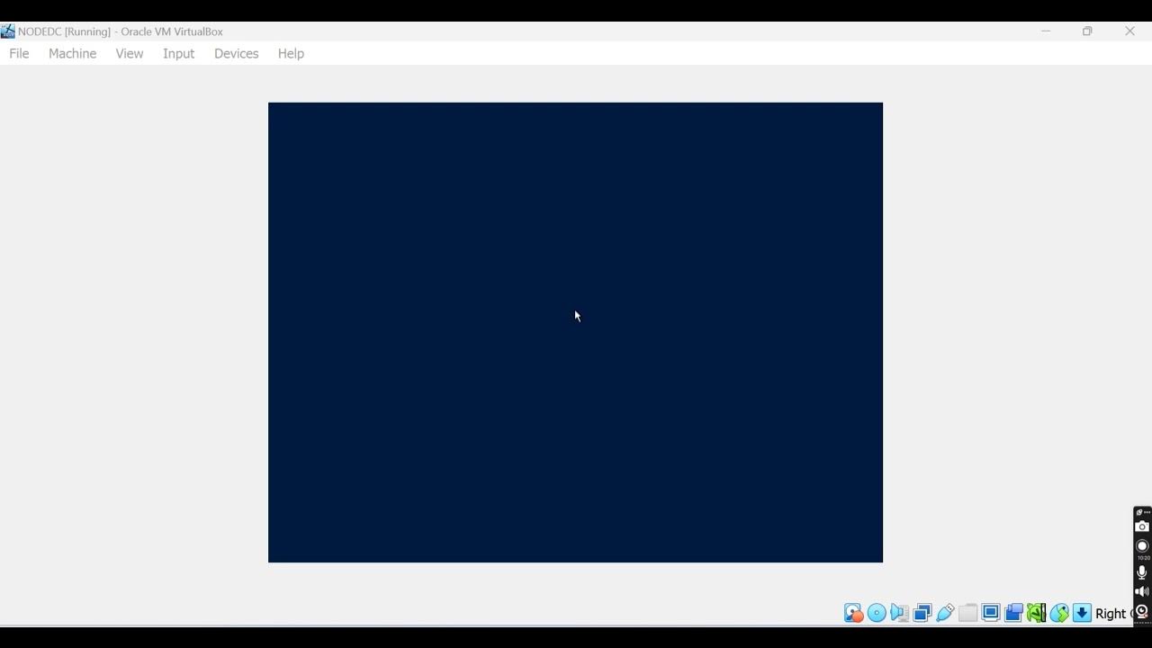Open the View menu
The width and height of the screenshot is (1152, 648).
[x=129, y=53]
